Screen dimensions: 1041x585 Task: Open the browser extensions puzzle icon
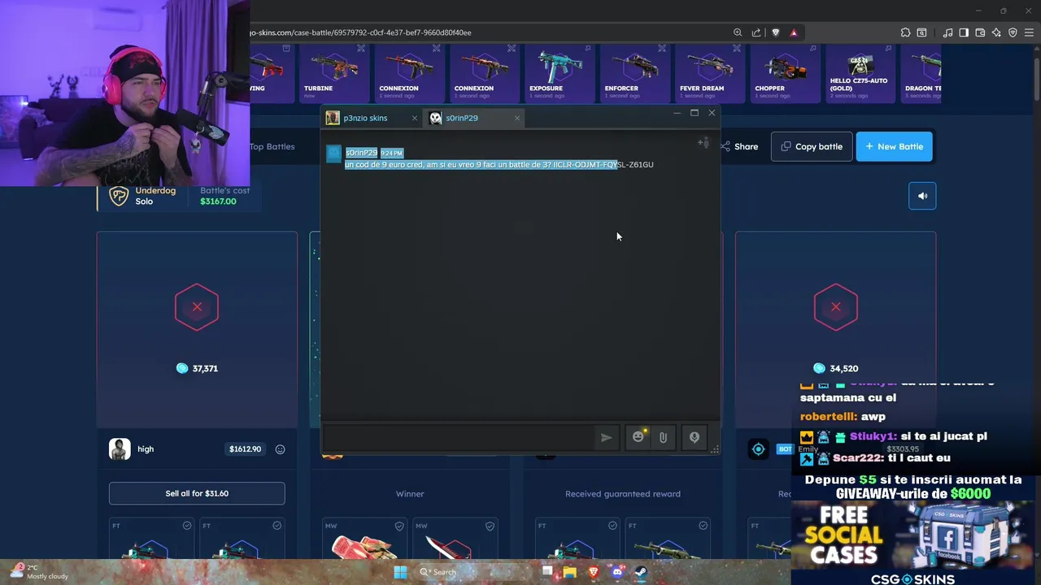click(905, 32)
